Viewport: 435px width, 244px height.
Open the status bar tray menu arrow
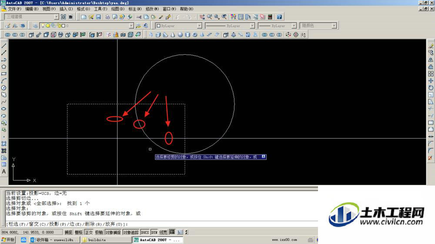click(187, 232)
